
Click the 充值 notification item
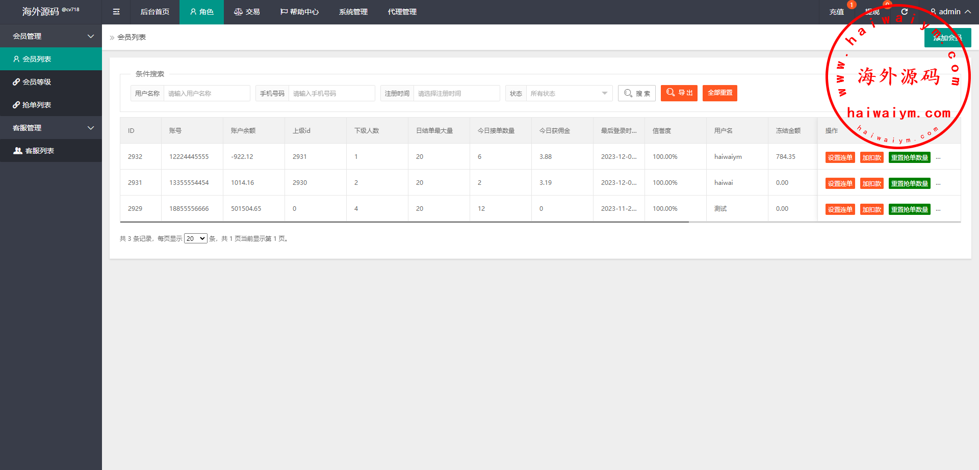pyautogui.click(x=836, y=12)
